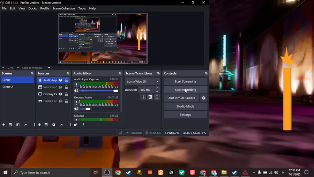
Task: Remove selected scene using trash icon
Action: (10, 125)
